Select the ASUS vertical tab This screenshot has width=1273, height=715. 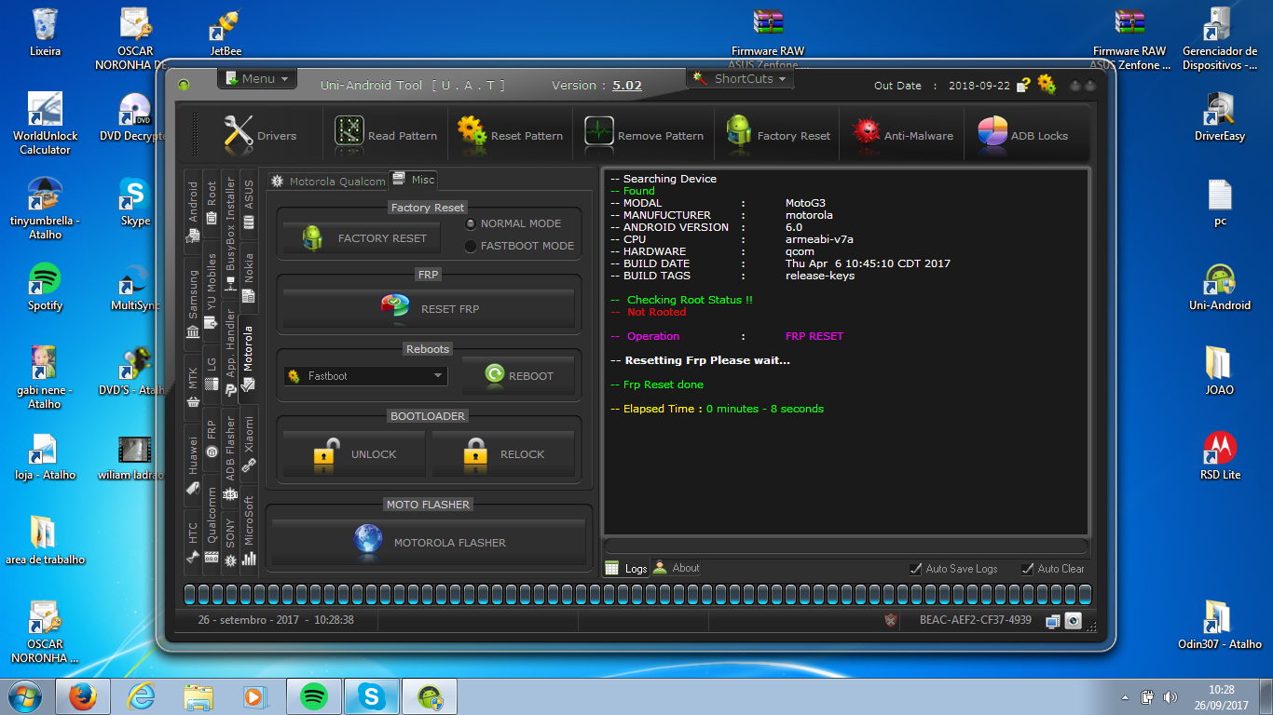249,204
